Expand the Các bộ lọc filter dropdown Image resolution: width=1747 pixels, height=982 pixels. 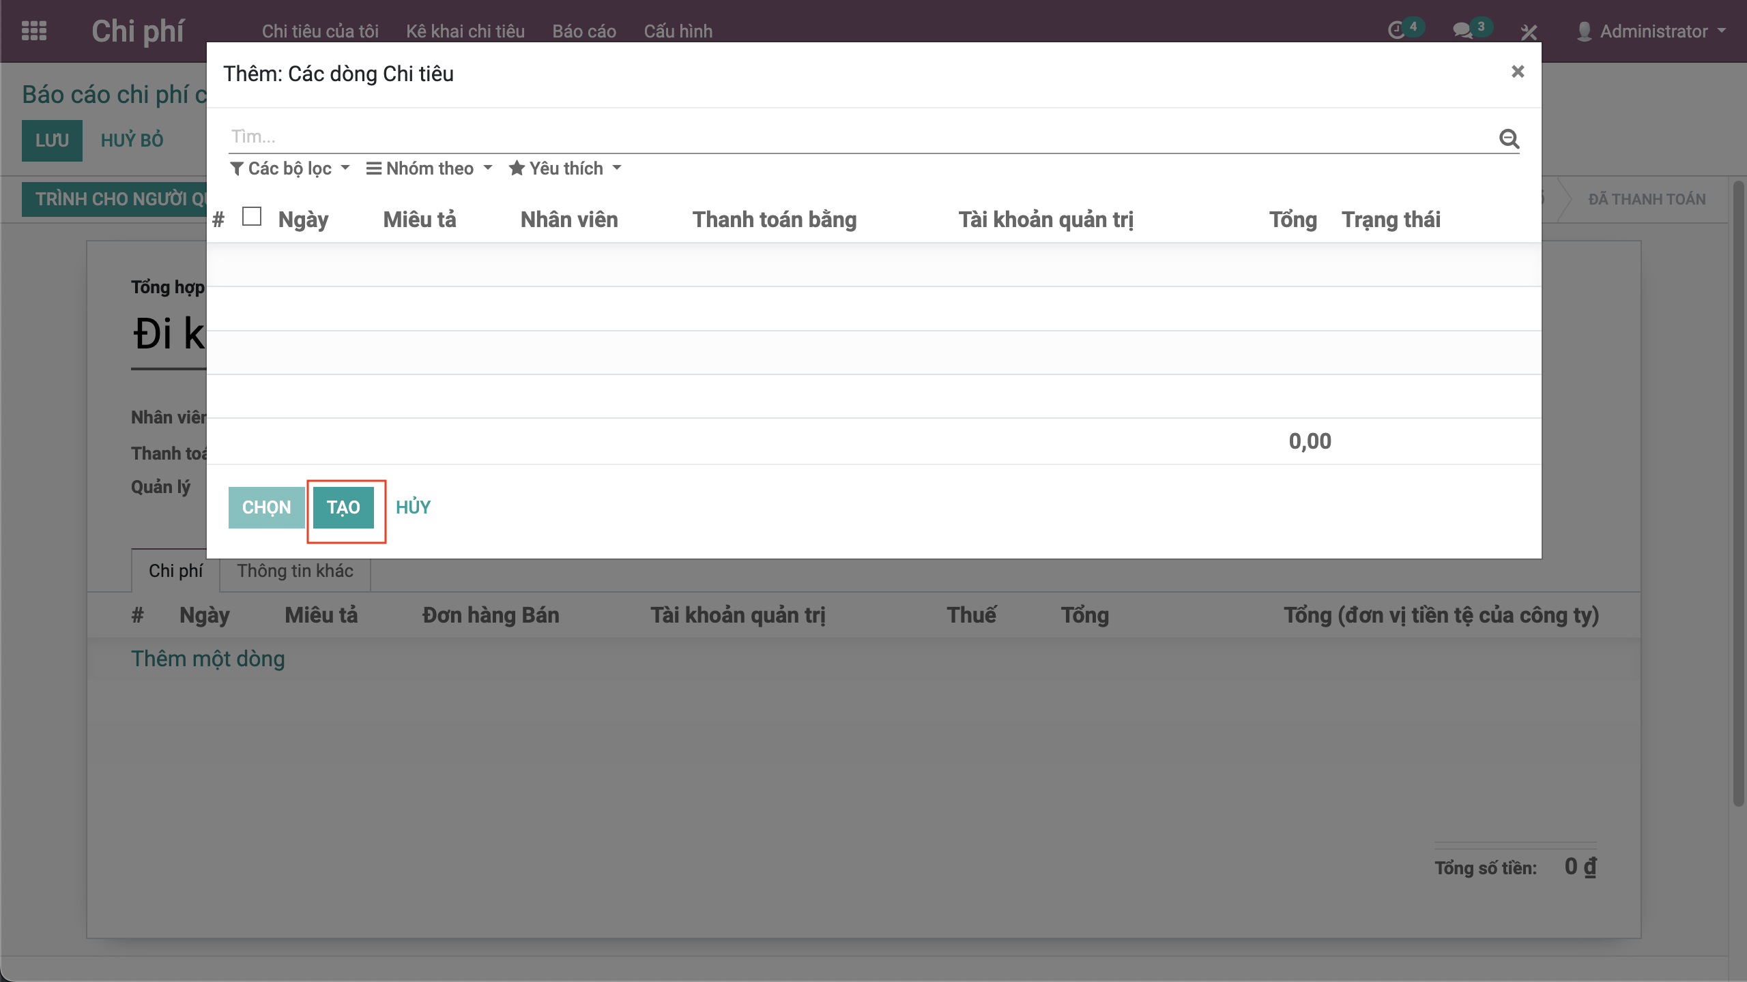[290, 168]
